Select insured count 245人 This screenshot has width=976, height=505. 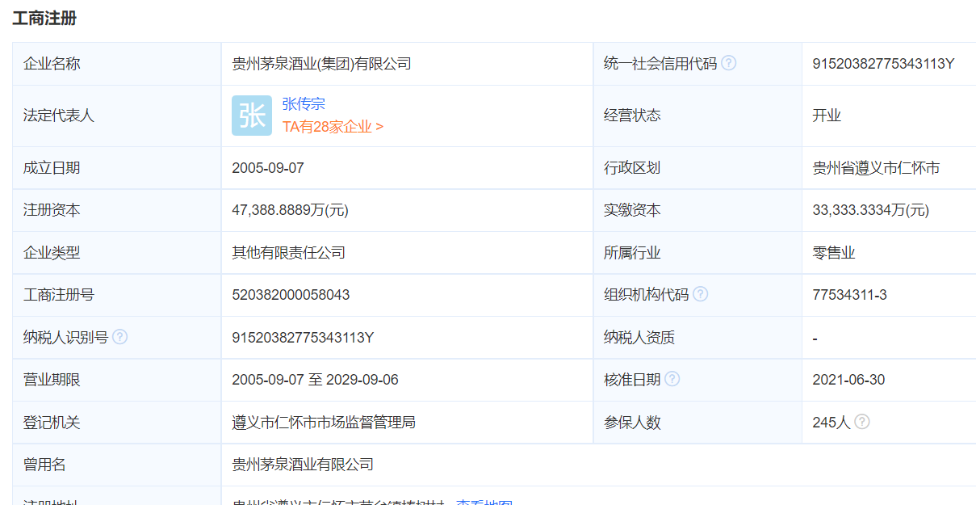[831, 422]
